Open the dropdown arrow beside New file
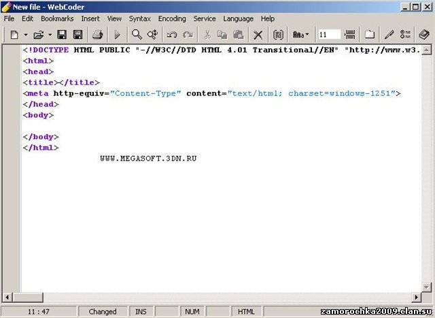Image resolution: width=435 pixels, height=318 pixels. (x=25, y=34)
